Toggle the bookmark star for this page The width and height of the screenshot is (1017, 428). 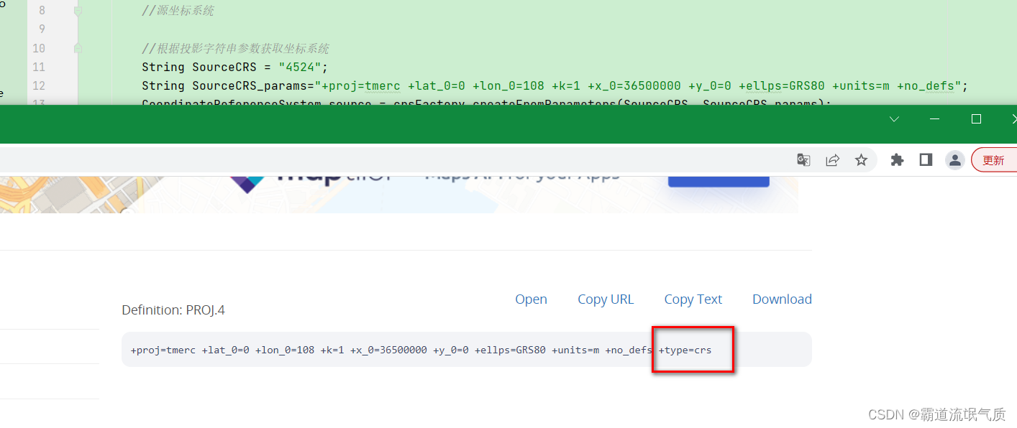pos(861,159)
